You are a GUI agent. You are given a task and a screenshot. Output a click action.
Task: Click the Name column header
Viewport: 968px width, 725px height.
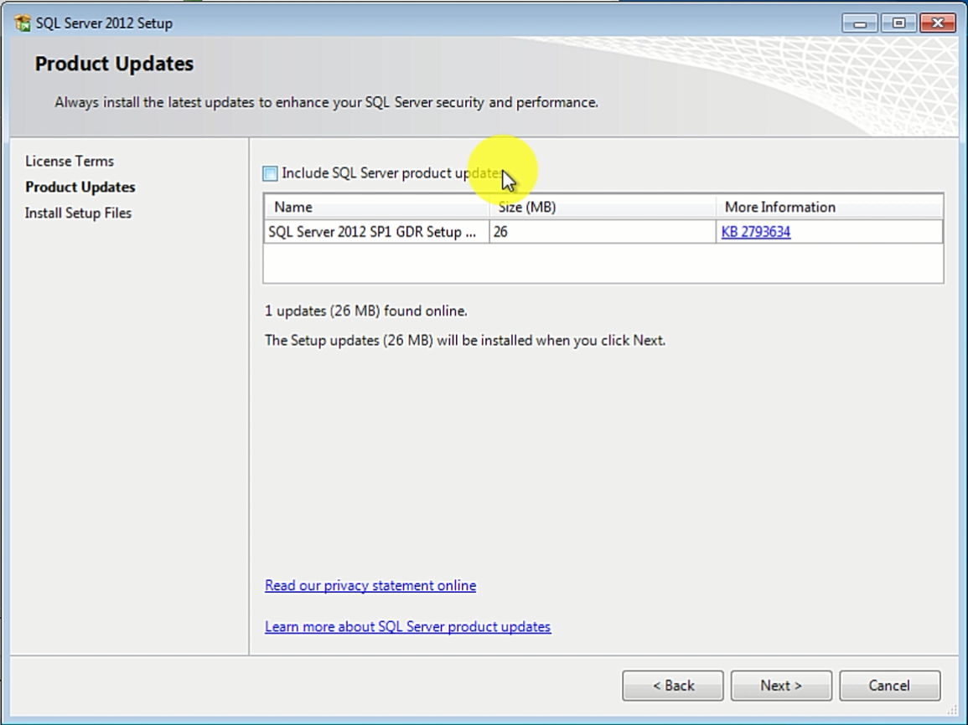coord(376,207)
